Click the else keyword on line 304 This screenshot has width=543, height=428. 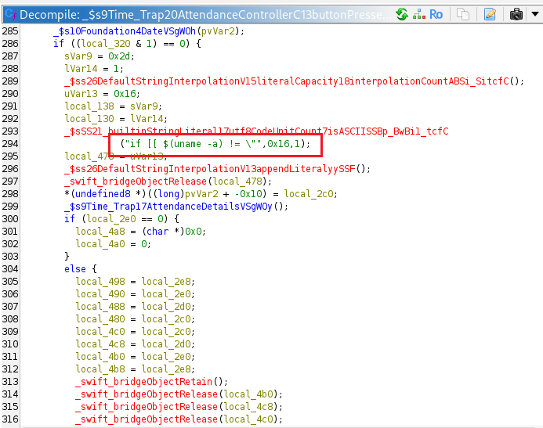pyautogui.click(x=75, y=269)
